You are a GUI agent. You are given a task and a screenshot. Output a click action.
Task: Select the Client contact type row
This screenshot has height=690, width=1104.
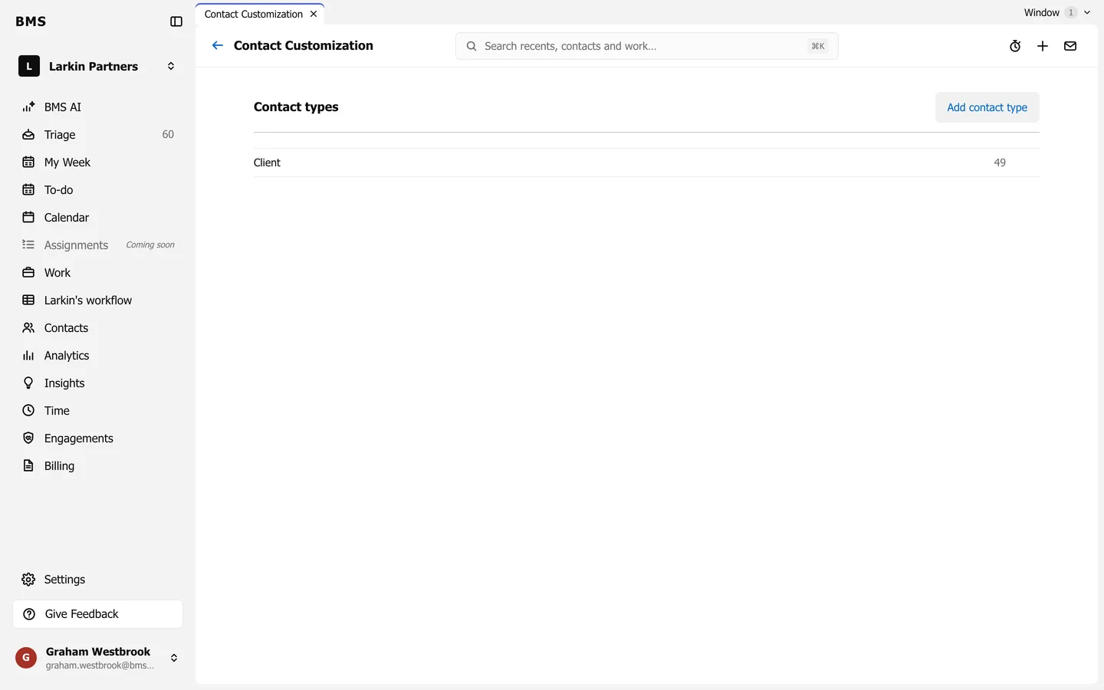click(646, 163)
